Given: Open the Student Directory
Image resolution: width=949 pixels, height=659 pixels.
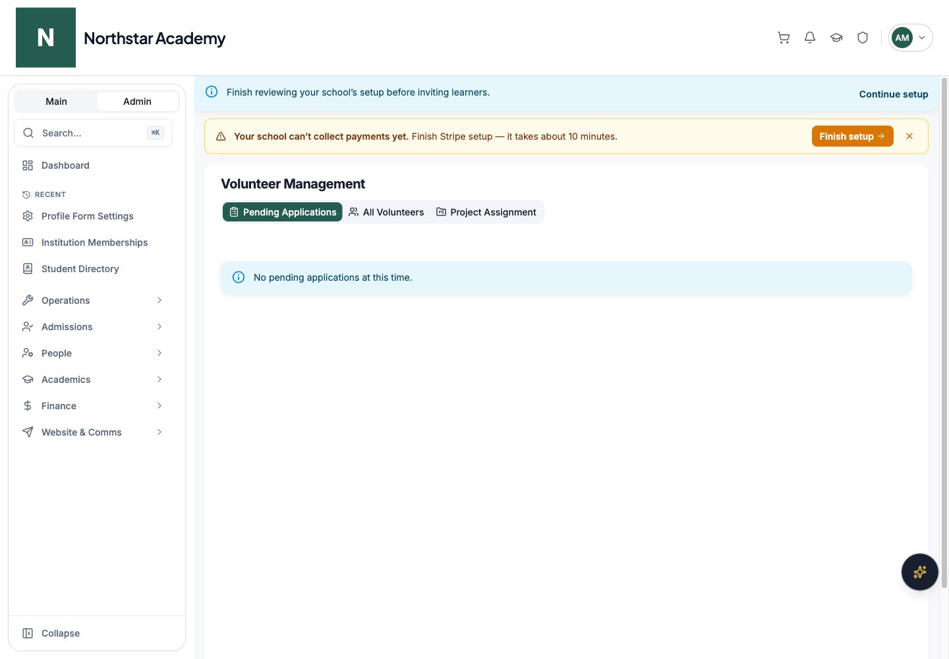Looking at the screenshot, I should click(93, 269).
